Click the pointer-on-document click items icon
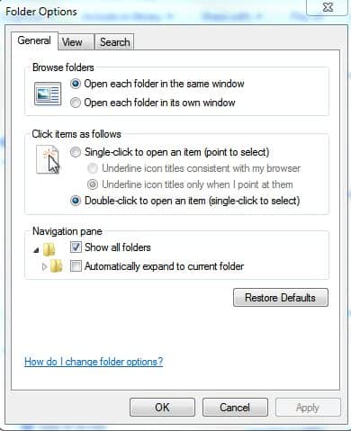 (x=48, y=159)
